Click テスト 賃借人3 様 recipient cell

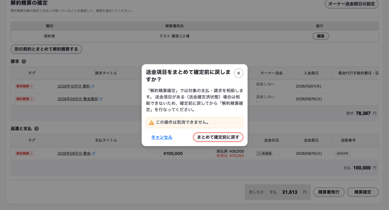[174, 36]
